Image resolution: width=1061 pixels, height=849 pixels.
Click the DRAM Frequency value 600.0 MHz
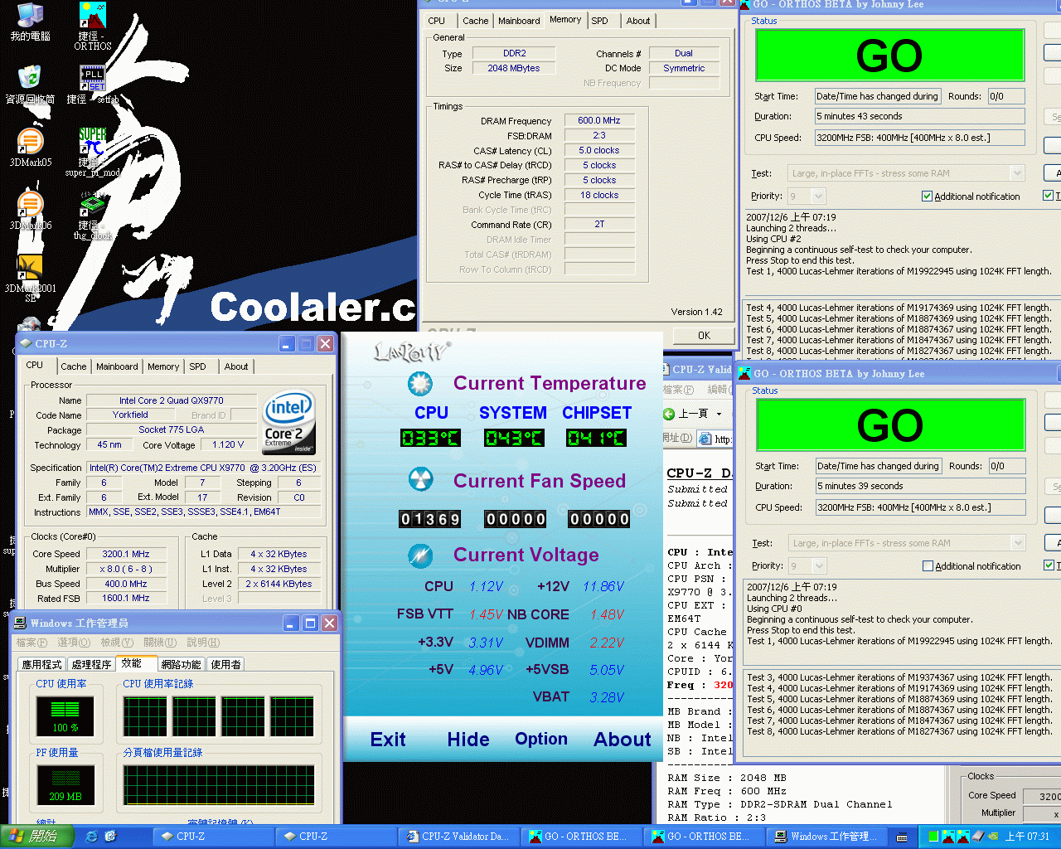pos(599,120)
